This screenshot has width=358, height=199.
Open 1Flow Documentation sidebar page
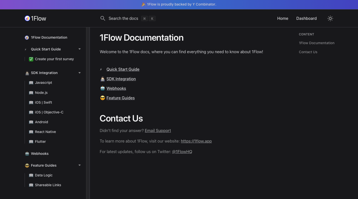49,37
